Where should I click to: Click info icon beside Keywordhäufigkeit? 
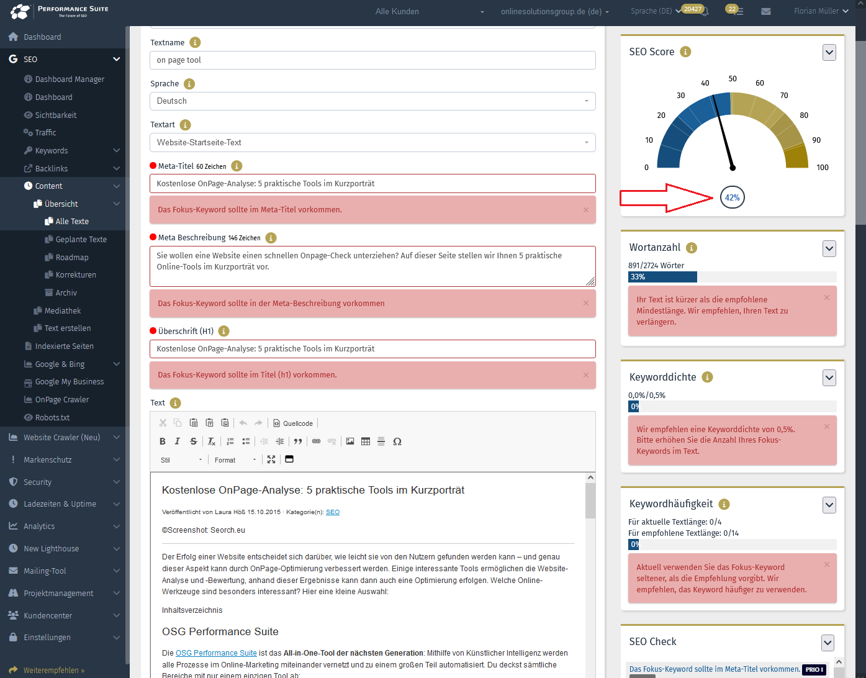pyautogui.click(x=724, y=504)
